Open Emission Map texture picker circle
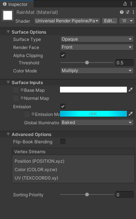This screenshot has width=136, height=219. (33, 114)
